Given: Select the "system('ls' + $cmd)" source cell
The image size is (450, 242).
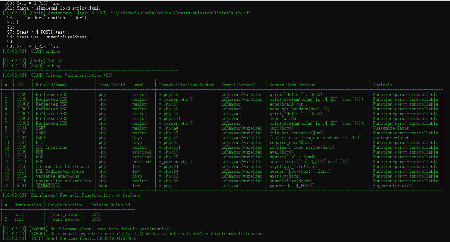Looking at the screenshot, I should coord(292,157).
